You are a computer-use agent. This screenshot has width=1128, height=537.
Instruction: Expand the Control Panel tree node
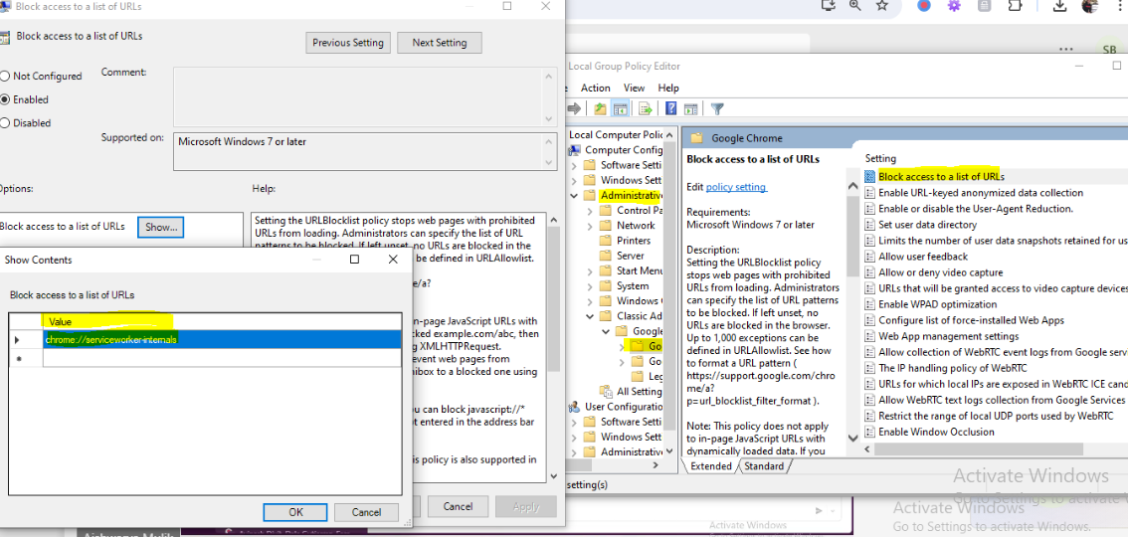click(x=590, y=211)
